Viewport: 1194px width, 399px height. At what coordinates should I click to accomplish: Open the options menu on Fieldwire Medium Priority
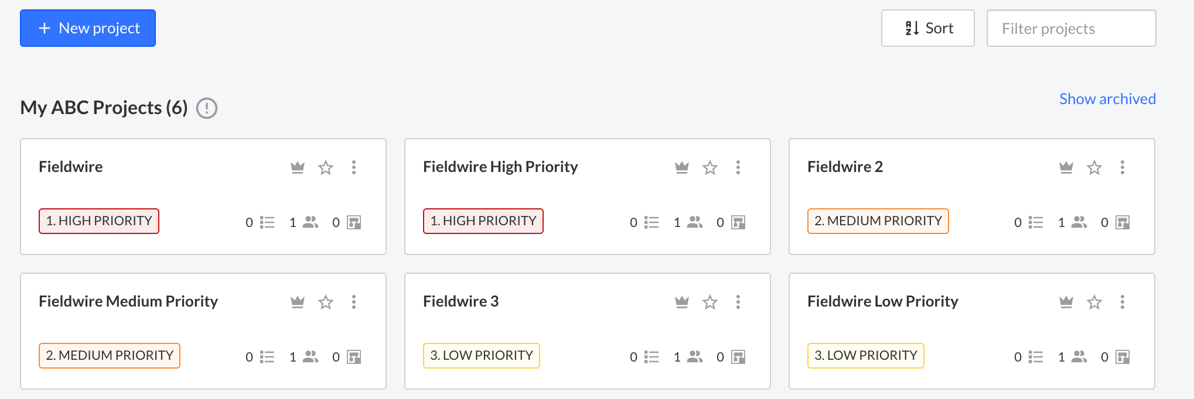tap(354, 302)
